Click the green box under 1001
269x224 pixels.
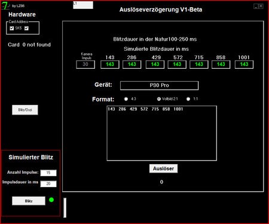(244, 65)
